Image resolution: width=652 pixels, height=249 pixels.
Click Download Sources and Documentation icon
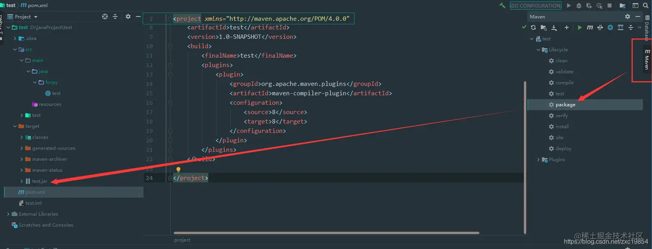pyautogui.click(x=554, y=28)
